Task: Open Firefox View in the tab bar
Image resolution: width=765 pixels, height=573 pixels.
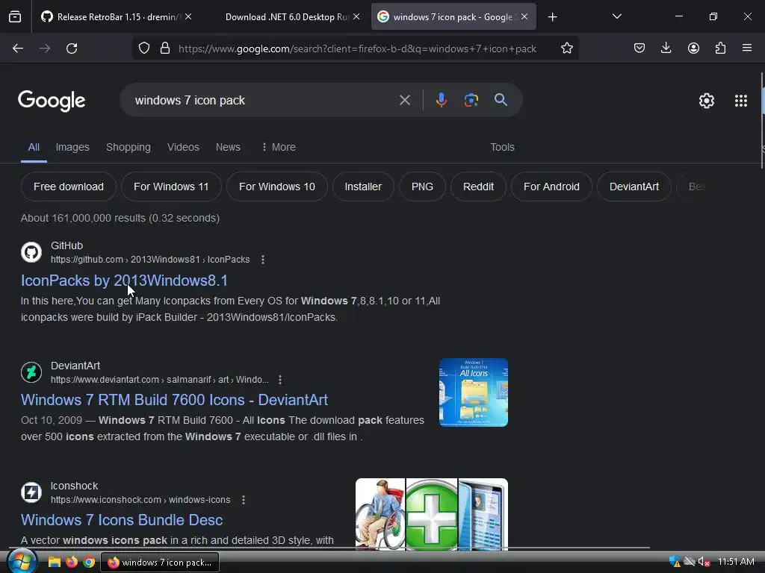Action: (15, 17)
